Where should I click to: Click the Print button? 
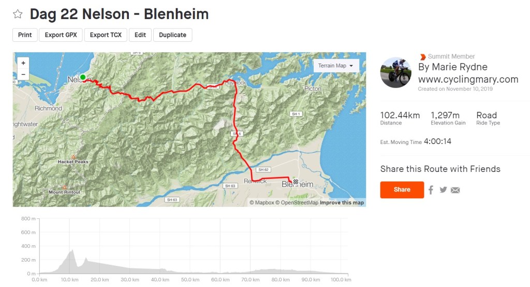coord(25,35)
